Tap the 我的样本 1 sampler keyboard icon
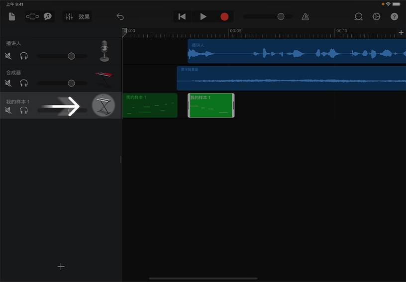The height and width of the screenshot is (282, 406). (x=103, y=105)
